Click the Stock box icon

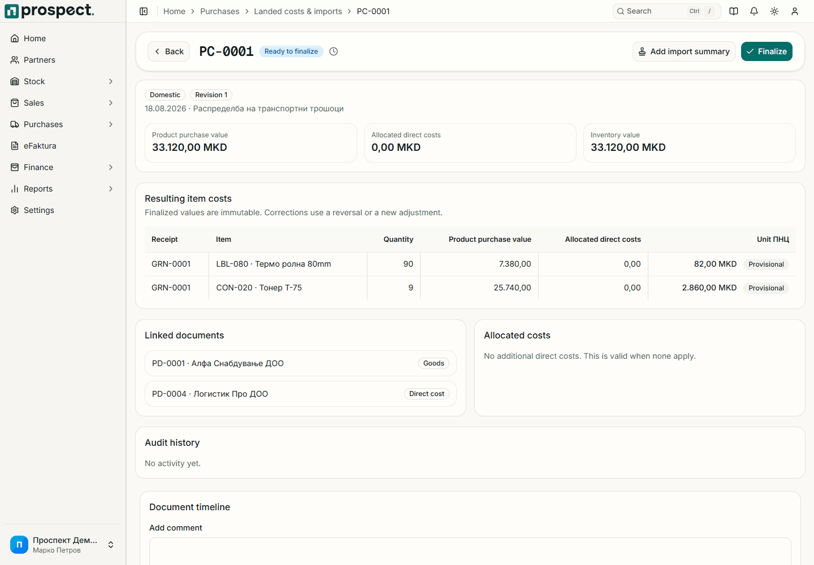point(15,81)
